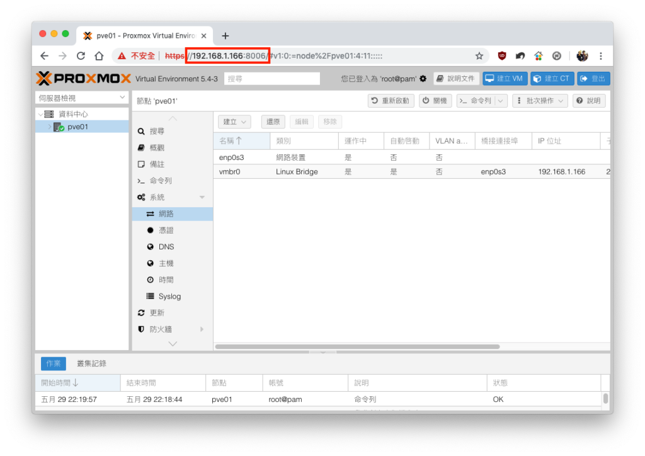Click the Proxmox logo
The width and height of the screenshot is (645, 456).
[84, 78]
